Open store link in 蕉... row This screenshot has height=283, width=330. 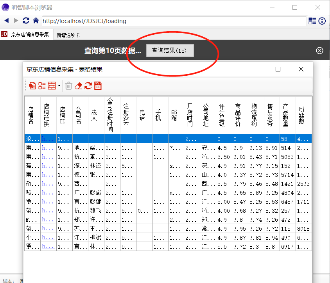(48, 166)
